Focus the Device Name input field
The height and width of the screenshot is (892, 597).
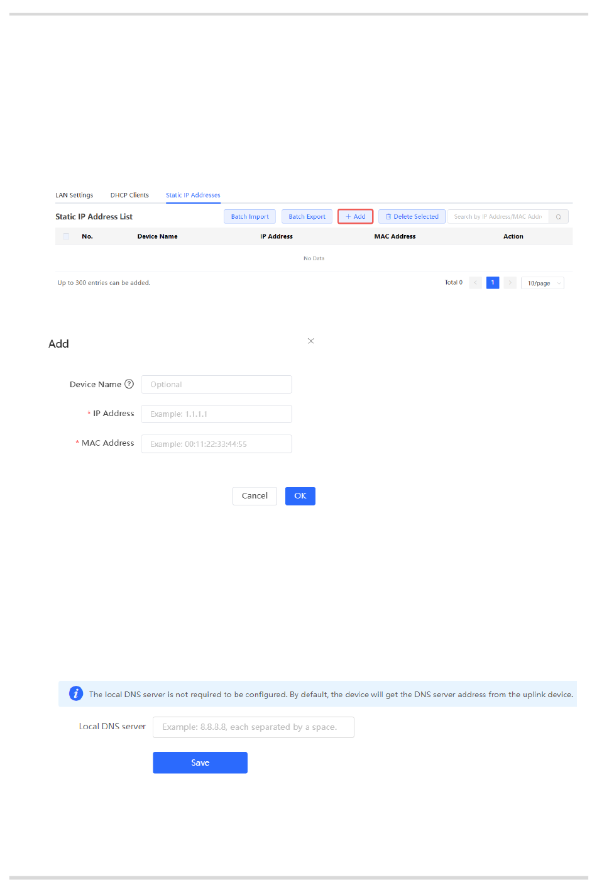pyautogui.click(x=217, y=384)
